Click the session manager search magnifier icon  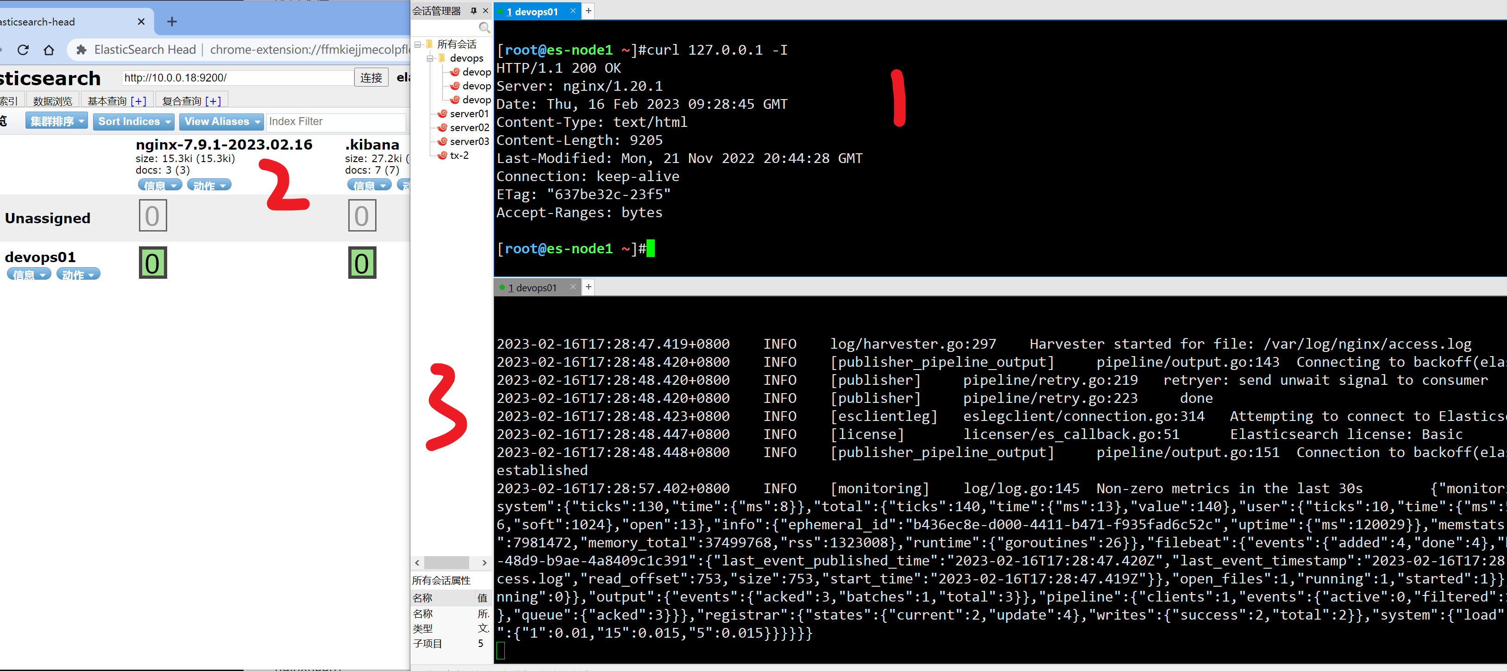tap(484, 27)
